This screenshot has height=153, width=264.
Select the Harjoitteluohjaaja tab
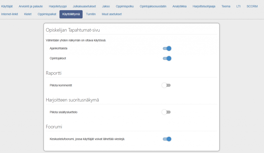pyautogui.click(x=204, y=6)
